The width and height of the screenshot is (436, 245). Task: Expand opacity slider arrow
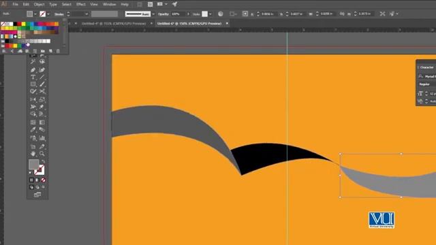(188, 14)
